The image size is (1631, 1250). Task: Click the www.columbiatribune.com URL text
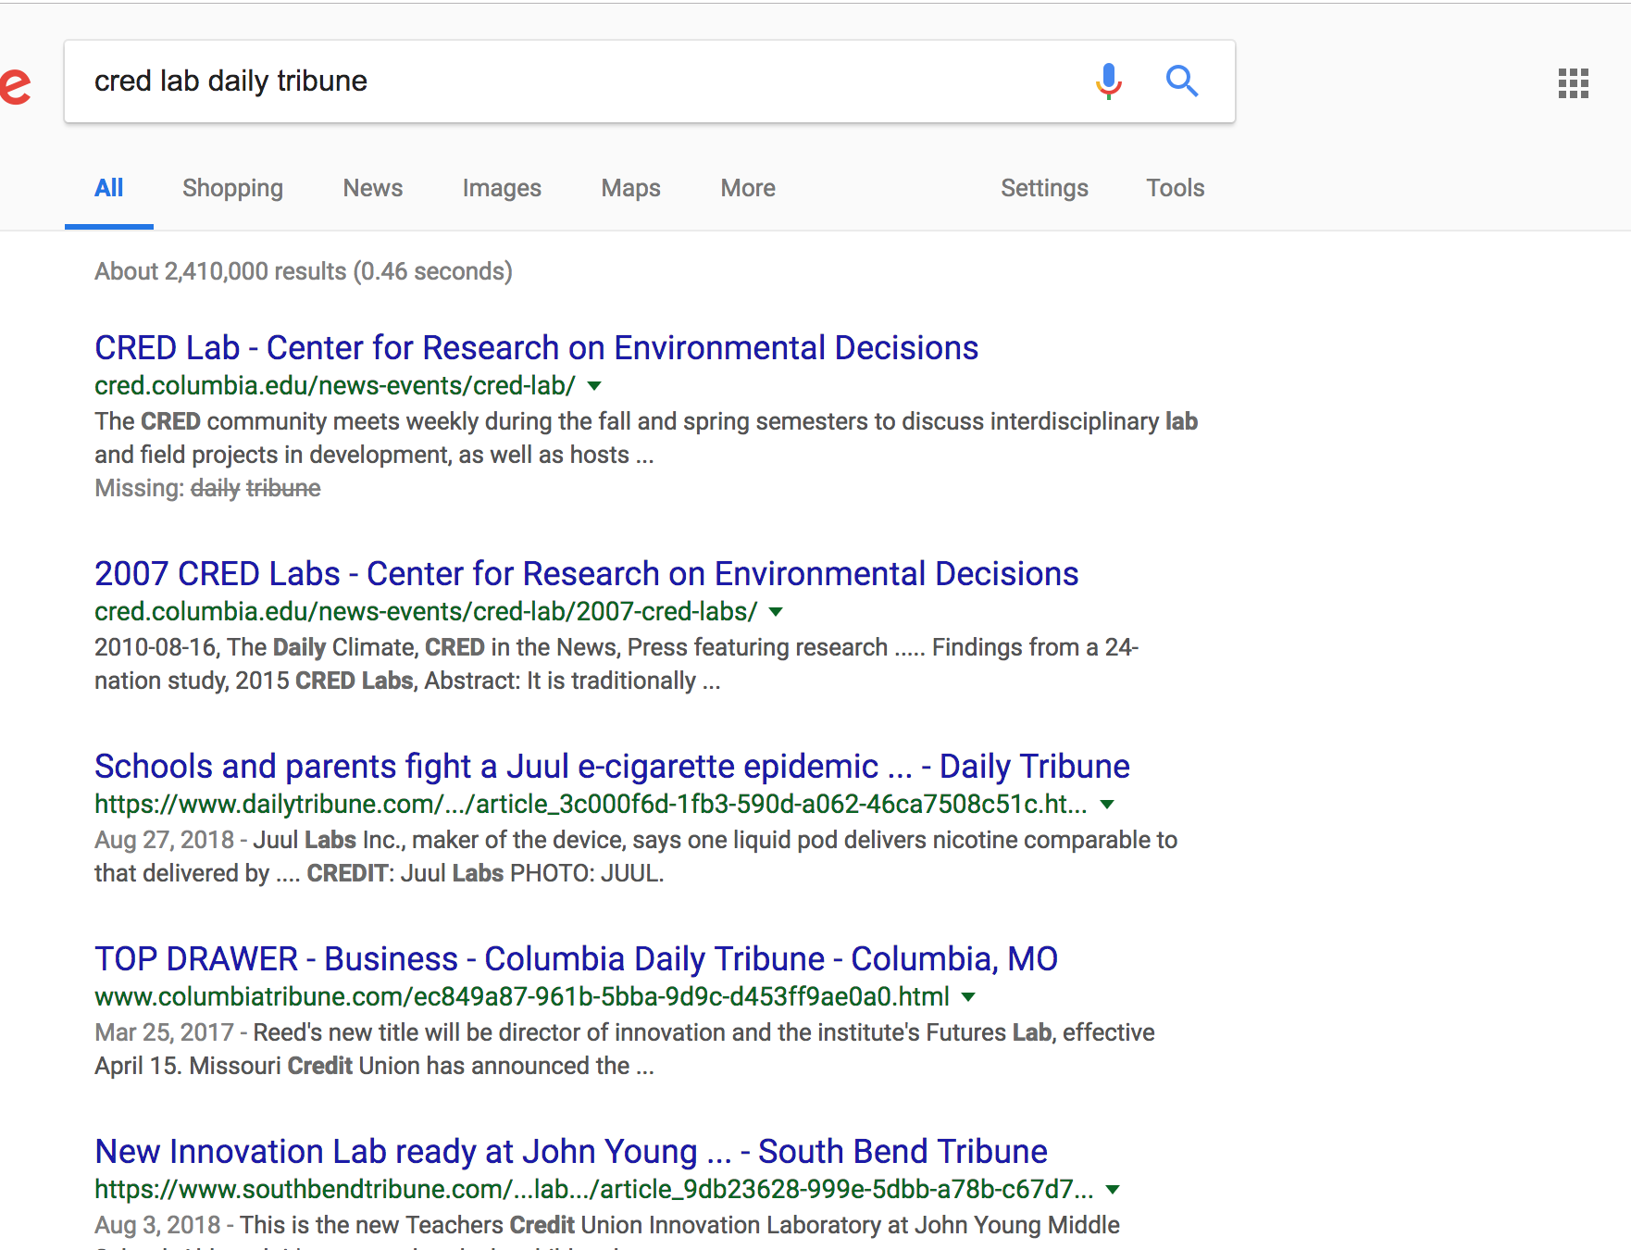(x=522, y=996)
